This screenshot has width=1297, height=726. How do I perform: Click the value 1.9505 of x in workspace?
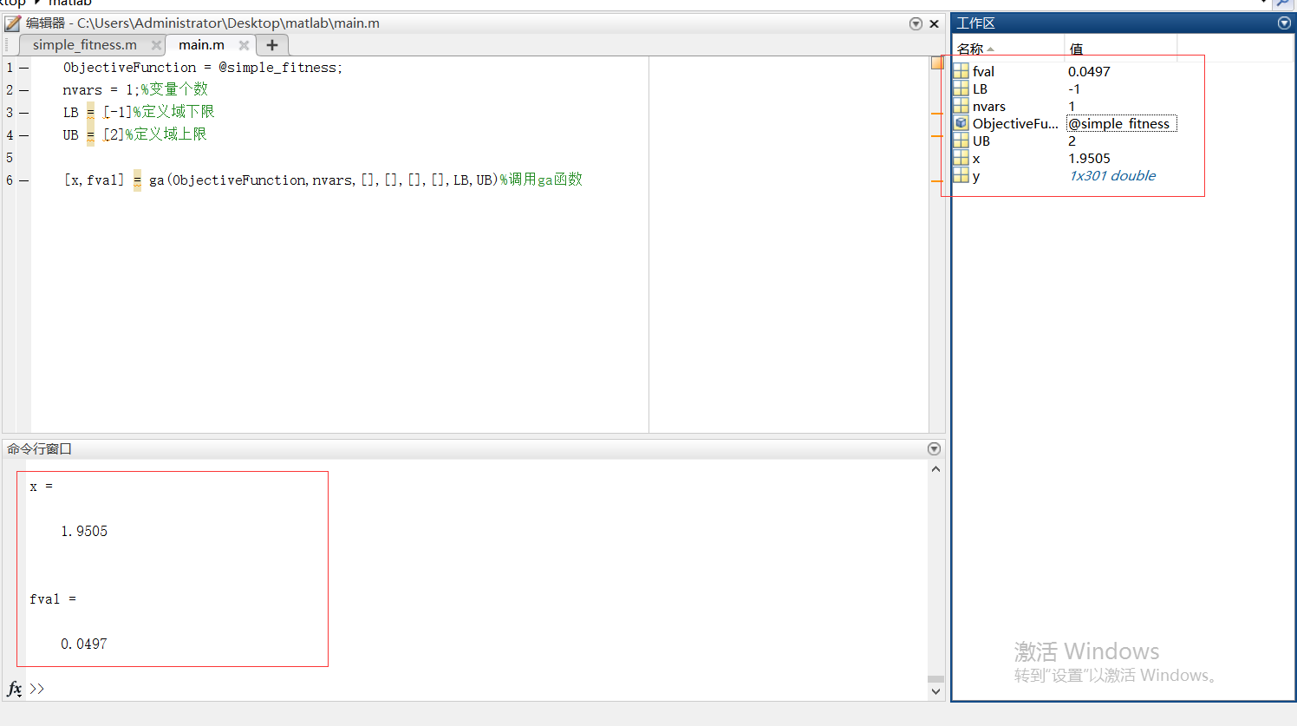pyautogui.click(x=1089, y=158)
